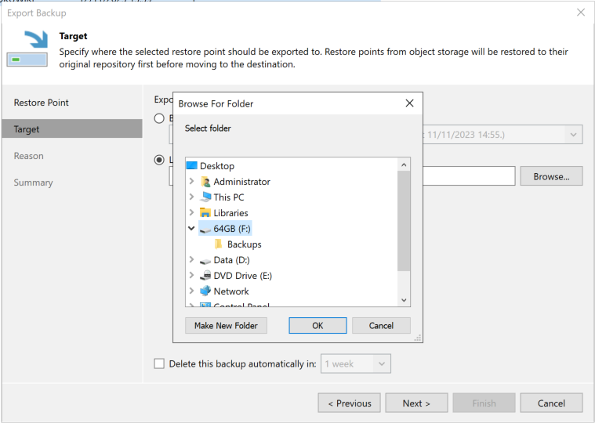Select Network in the folder tree
This screenshot has height=423, width=595.
click(x=231, y=291)
